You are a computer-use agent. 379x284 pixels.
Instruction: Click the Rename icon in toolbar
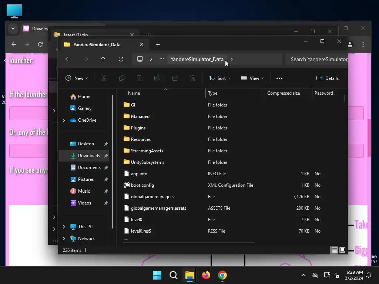(x=157, y=78)
